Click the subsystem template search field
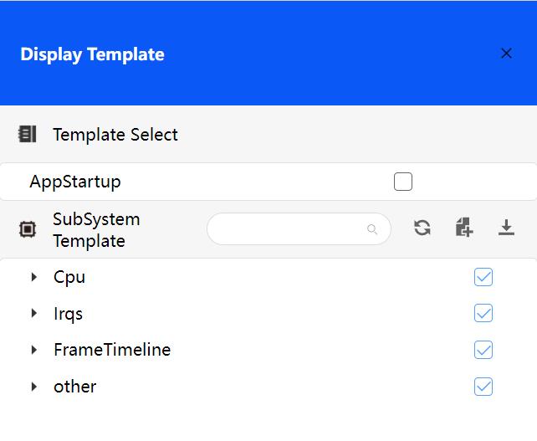This screenshot has width=537, height=441. (289, 229)
